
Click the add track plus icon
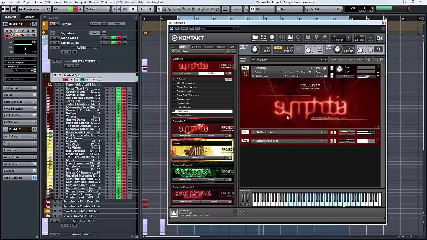[x=131, y=17]
